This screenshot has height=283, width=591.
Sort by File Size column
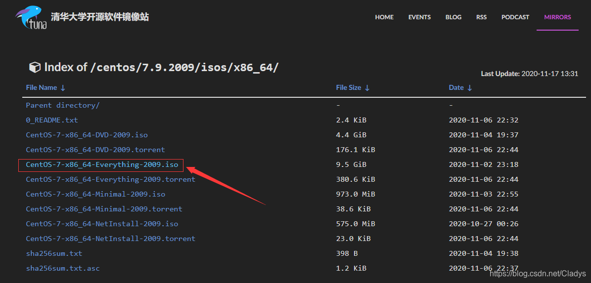pos(353,88)
